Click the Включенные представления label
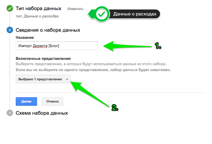Screen dimensions: 212x144 [x=43, y=58]
